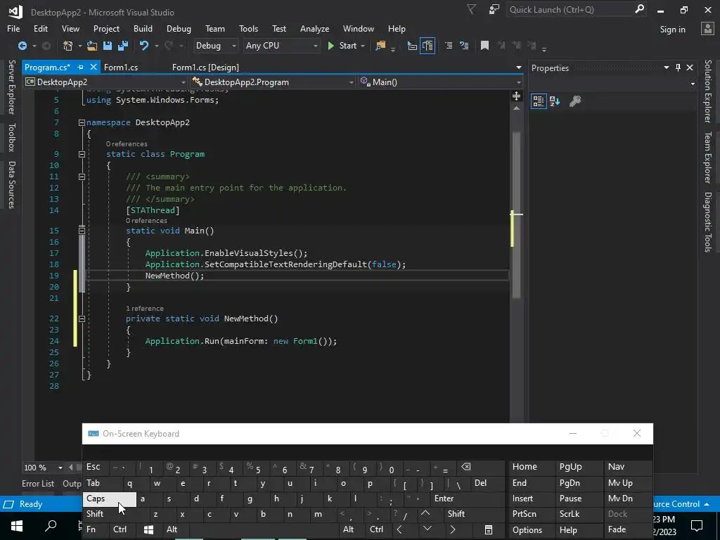Open Windows Start menu on the taskbar
This screenshot has width=720, height=540.
click(17, 526)
